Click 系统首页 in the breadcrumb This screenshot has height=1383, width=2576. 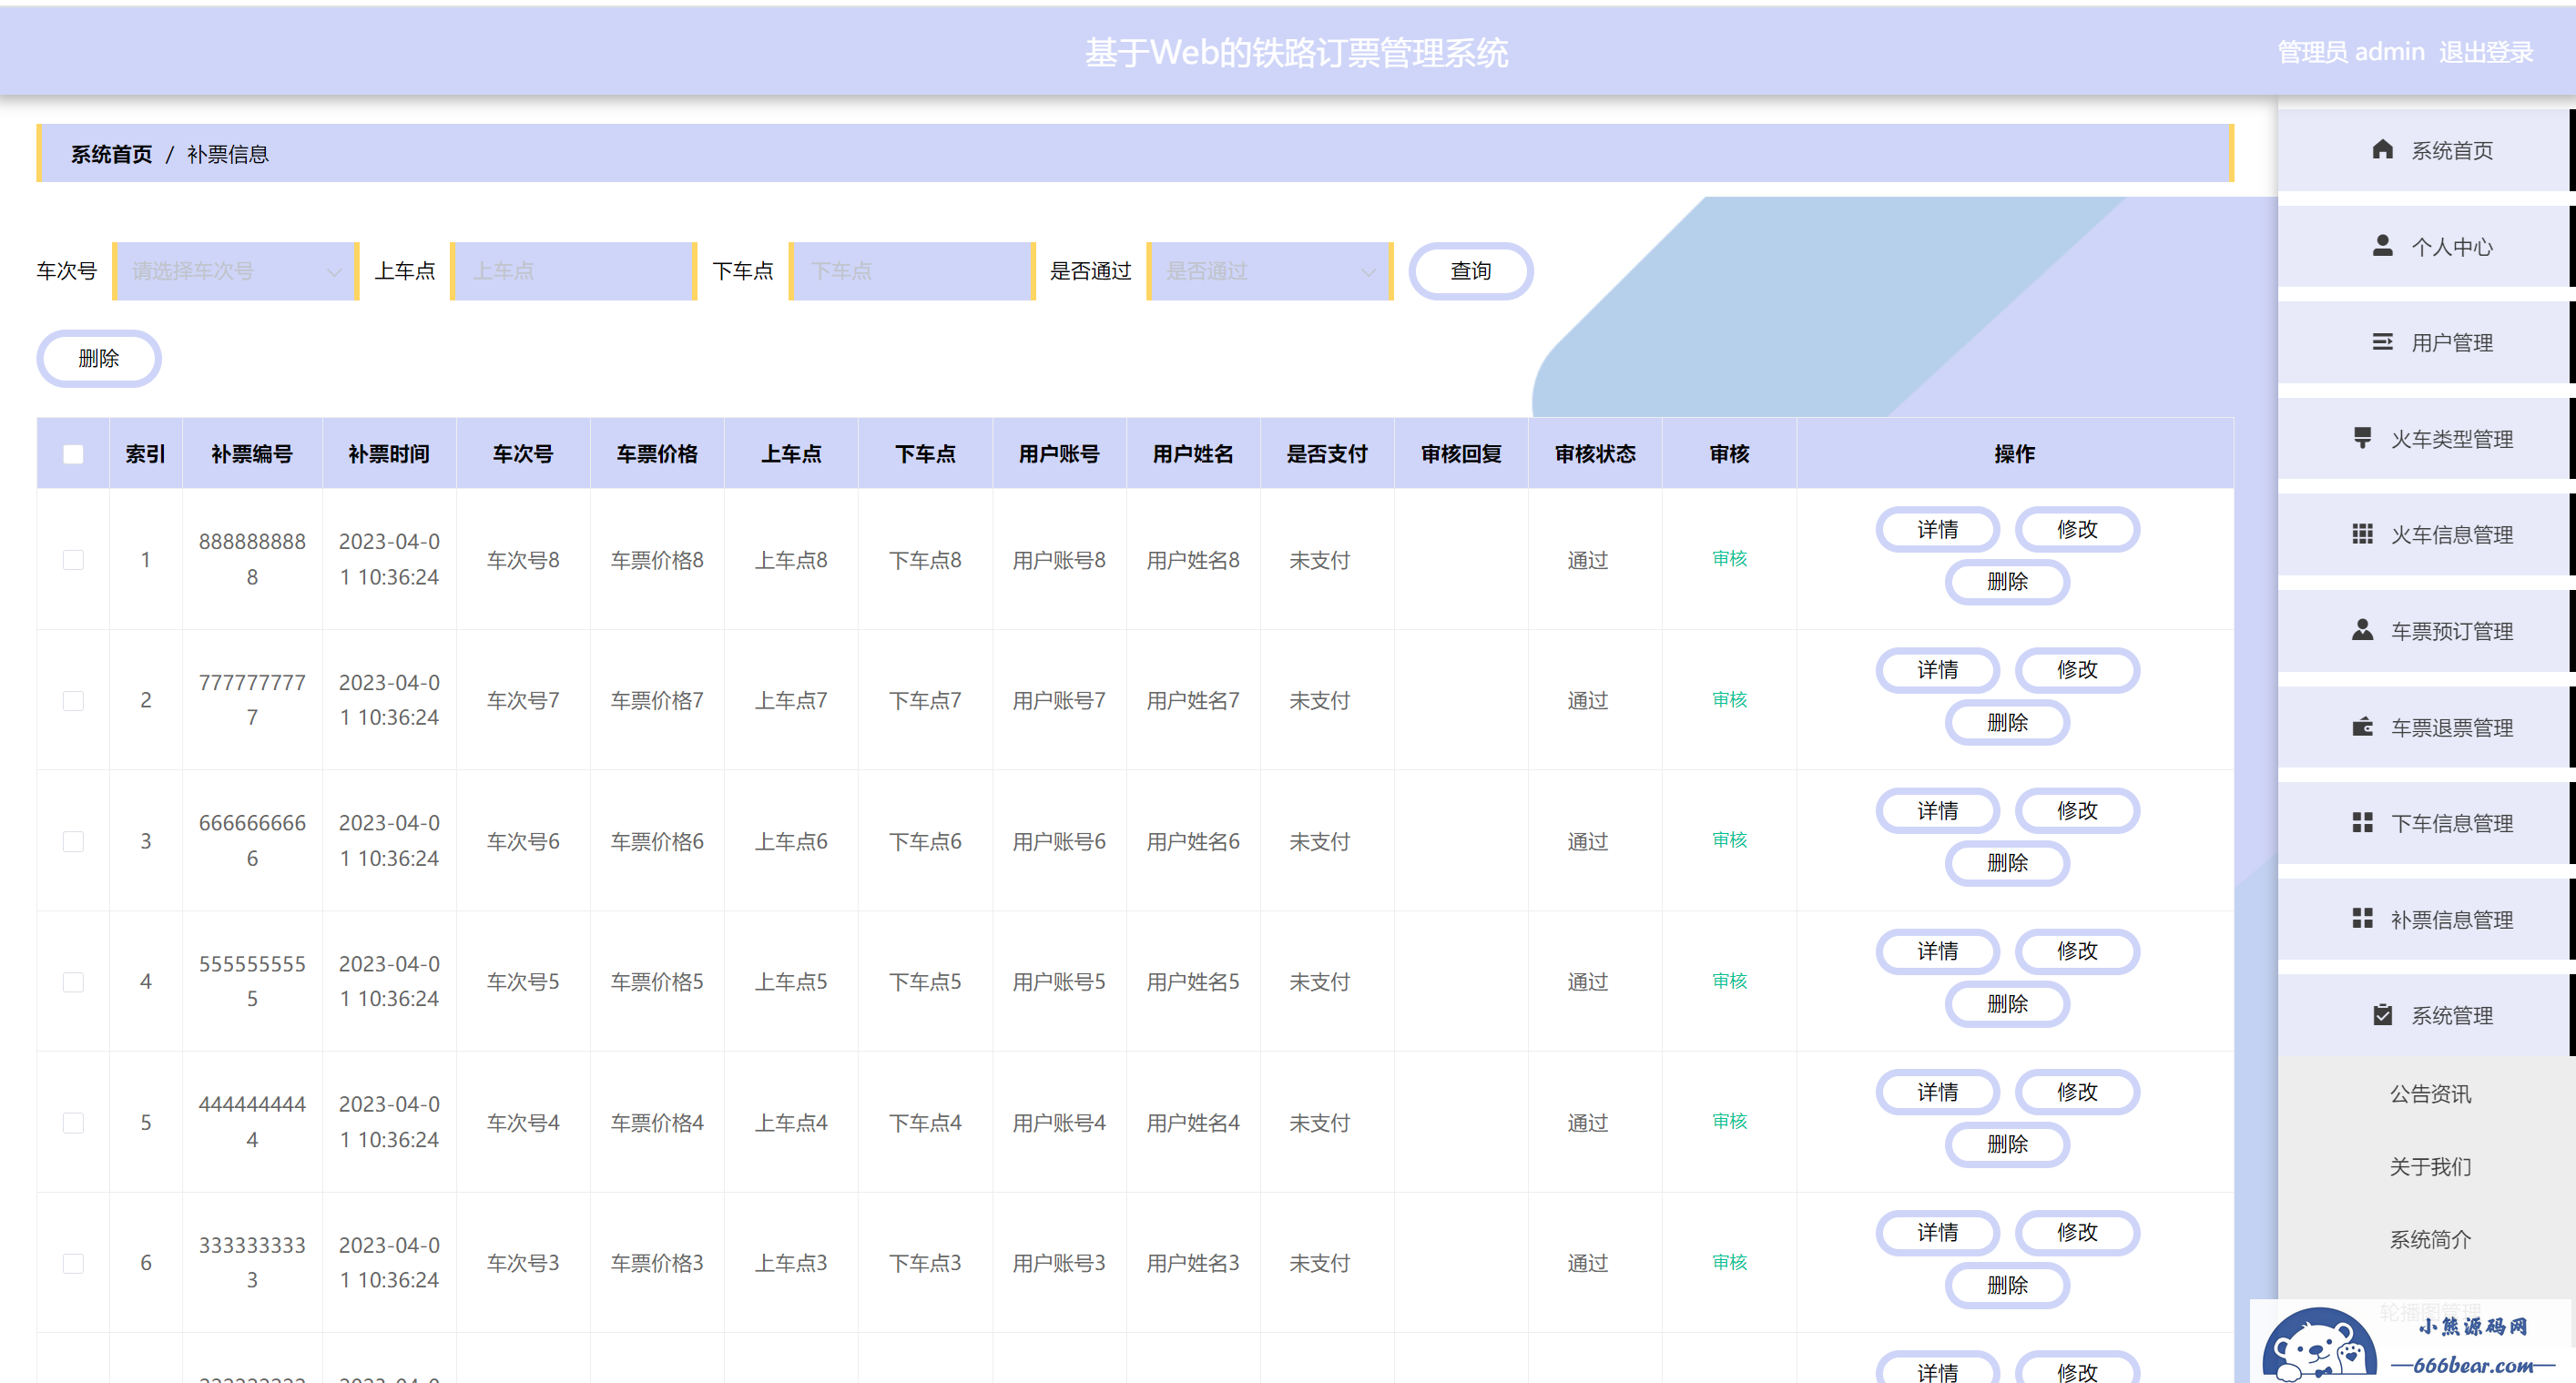click(x=111, y=154)
